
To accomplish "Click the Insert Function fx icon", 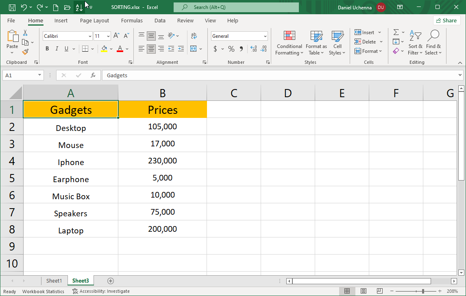I will coord(93,75).
